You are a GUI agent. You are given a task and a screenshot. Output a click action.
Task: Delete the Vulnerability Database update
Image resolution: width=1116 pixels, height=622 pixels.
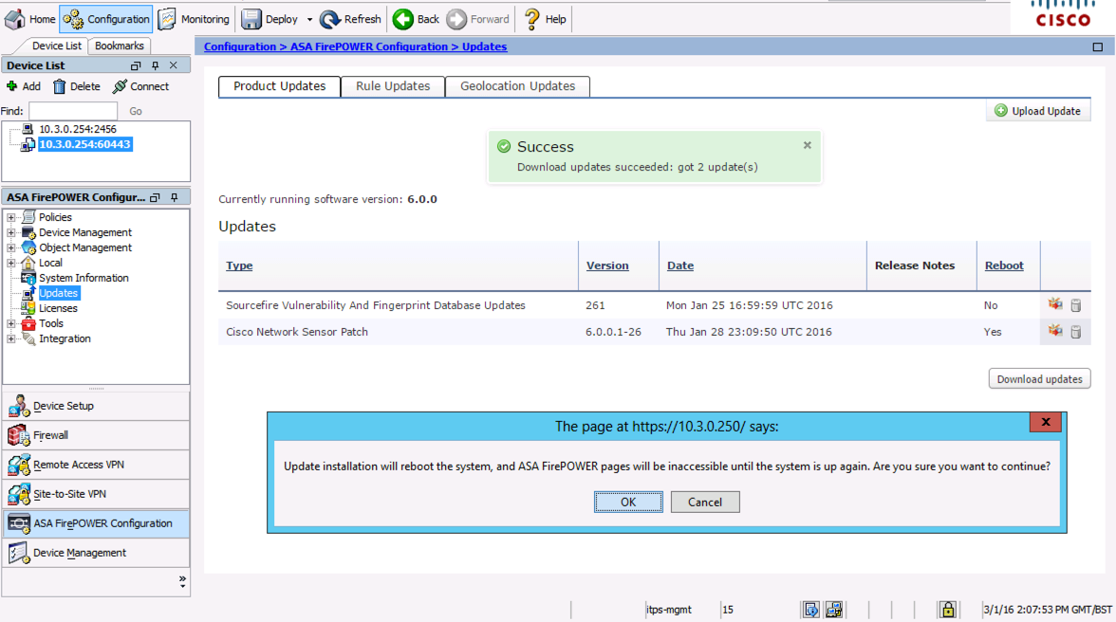(1076, 305)
